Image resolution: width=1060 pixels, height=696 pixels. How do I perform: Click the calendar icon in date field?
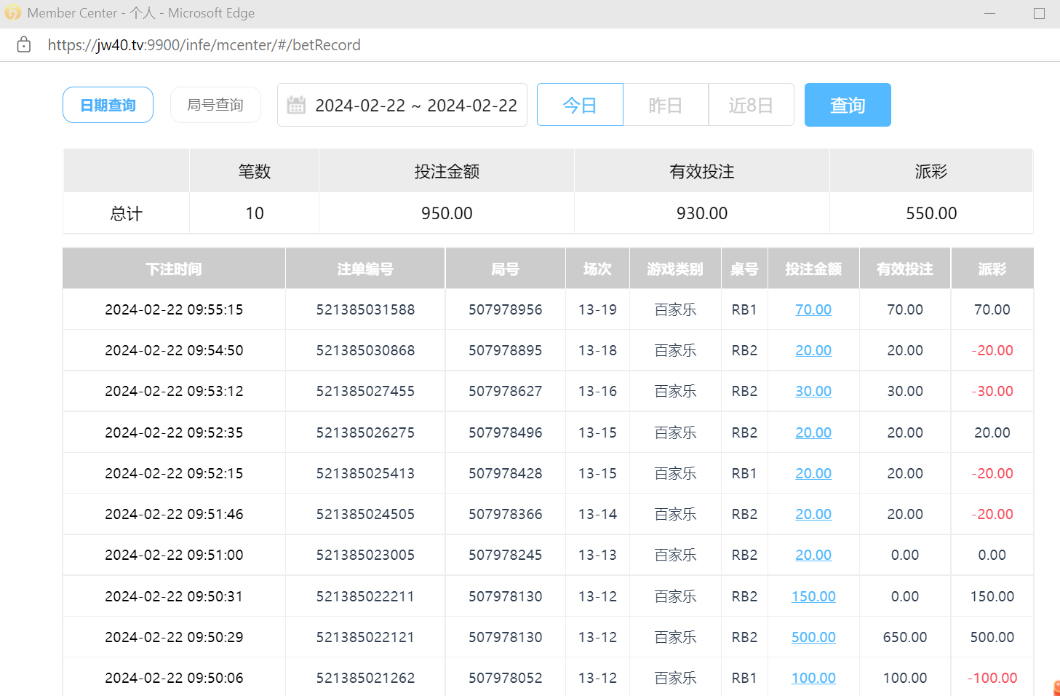pos(296,106)
